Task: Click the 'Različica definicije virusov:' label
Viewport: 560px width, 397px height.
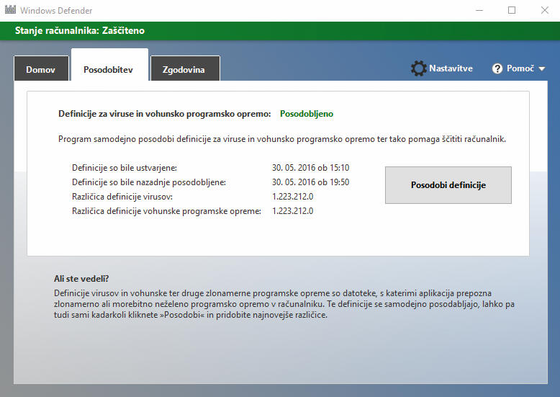Action: (x=122, y=197)
